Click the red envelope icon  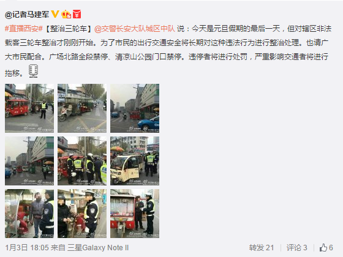tap(77, 14)
